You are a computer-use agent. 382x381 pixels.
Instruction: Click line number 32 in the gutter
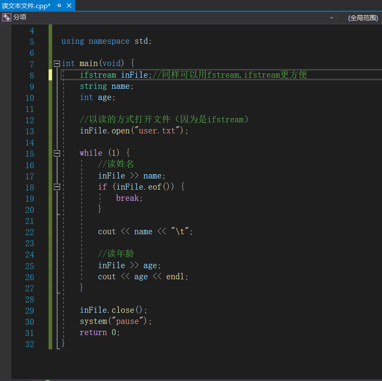tap(30, 344)
